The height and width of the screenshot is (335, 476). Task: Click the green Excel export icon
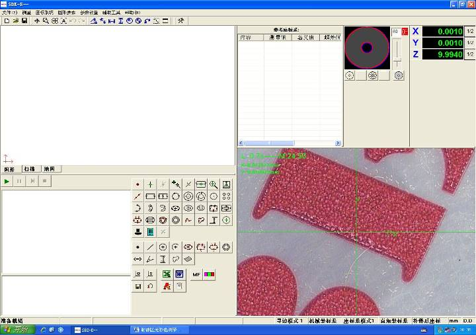pos(167,274)
